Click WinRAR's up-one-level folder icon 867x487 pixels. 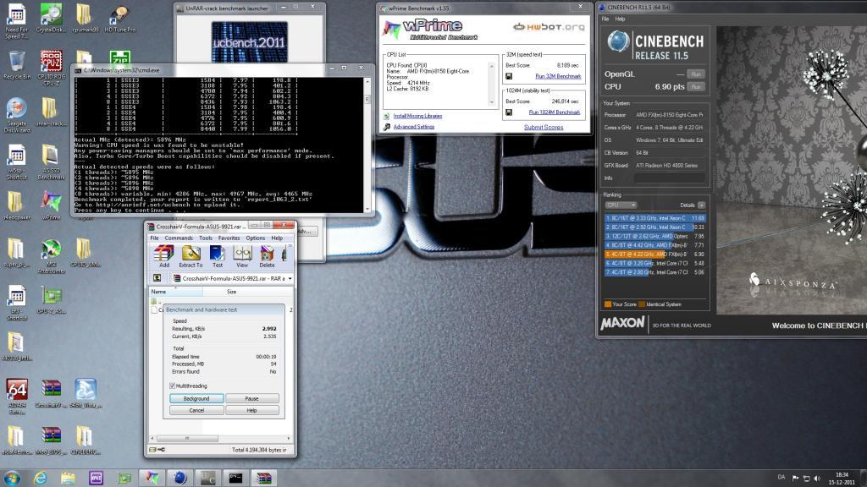coord(157,278)
